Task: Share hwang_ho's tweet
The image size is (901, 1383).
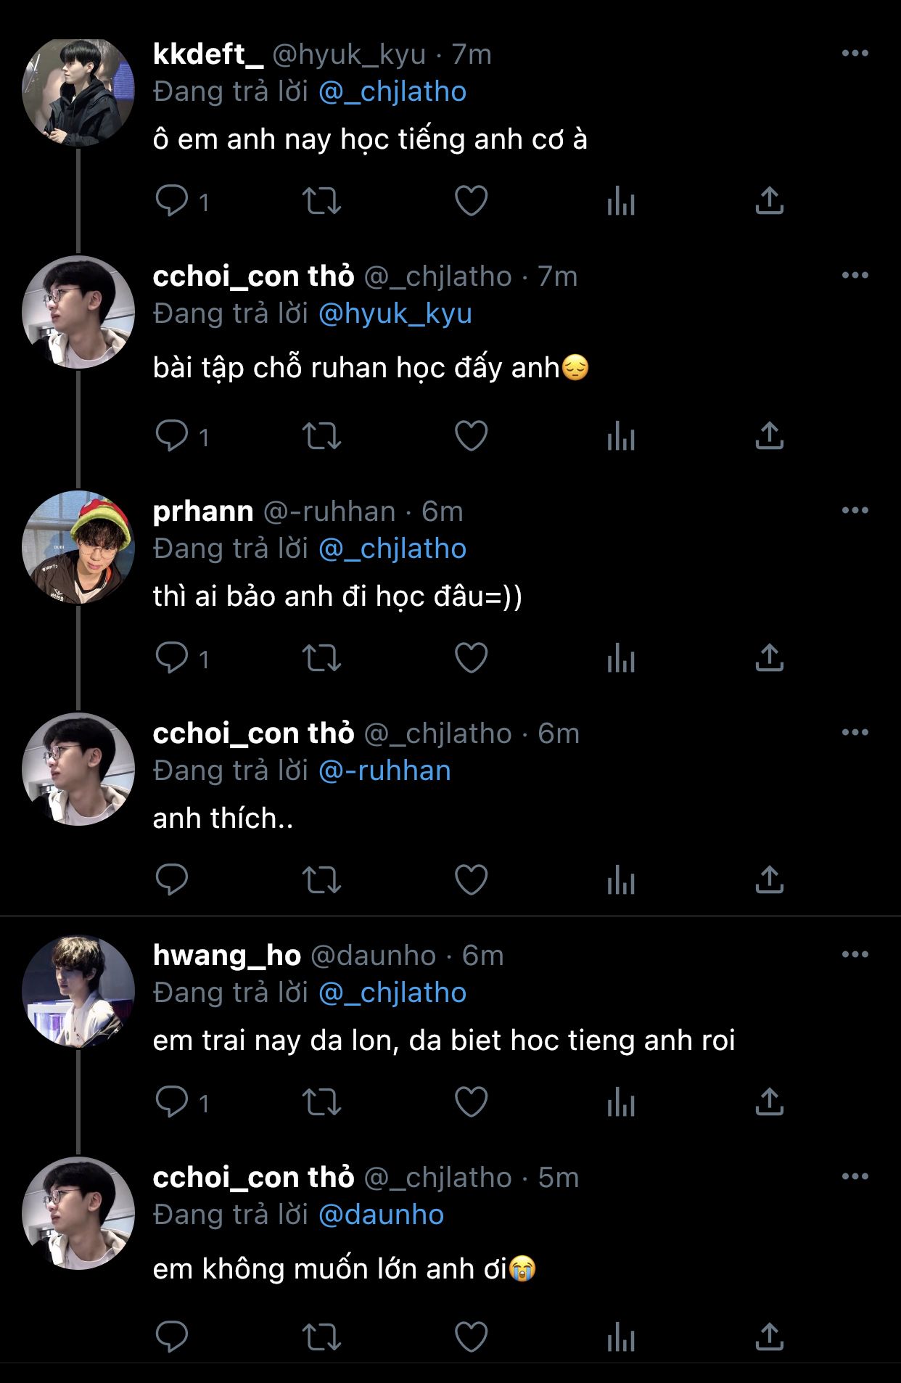Action: pyautogui.click(x=769, y=1102)
